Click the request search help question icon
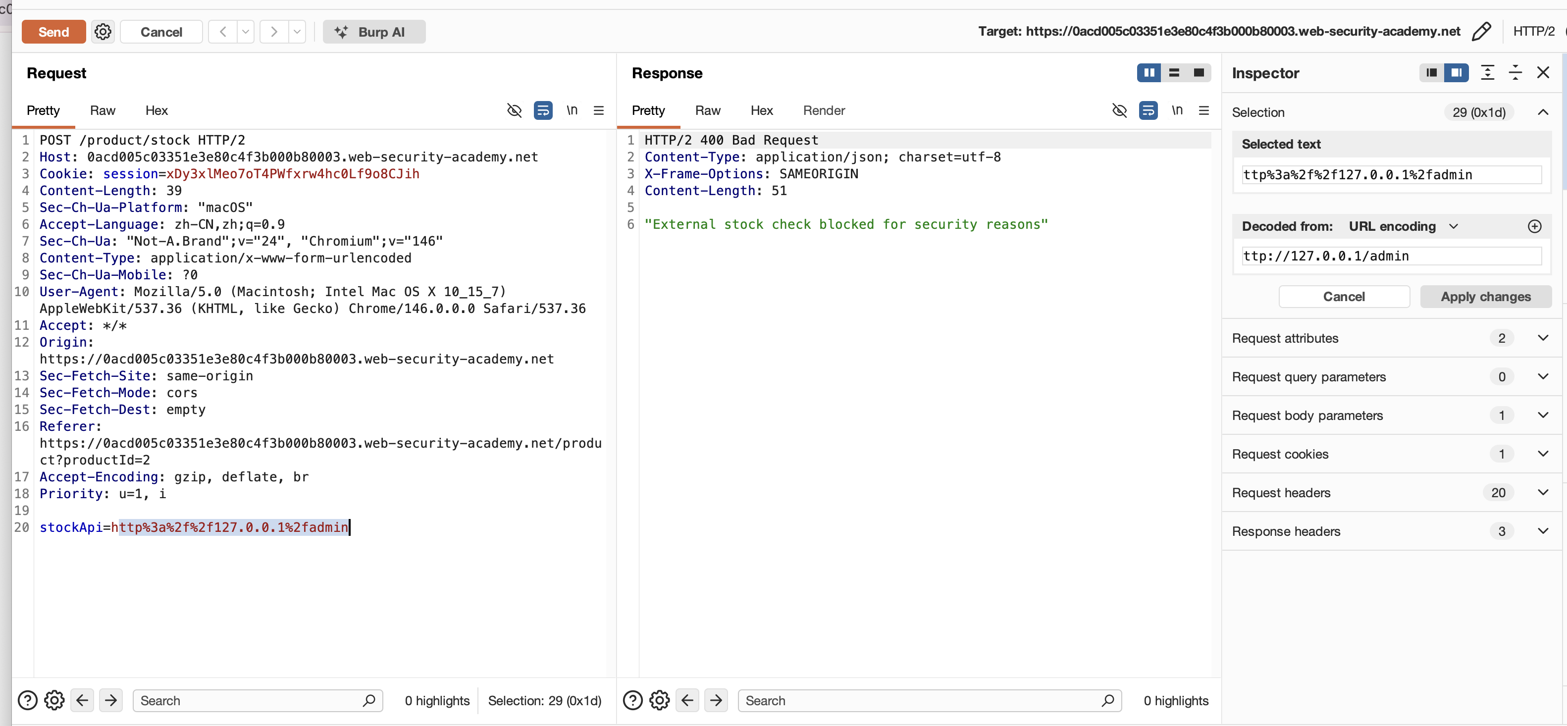This screenshot has height=726, width=1567. tap(27, 700)
